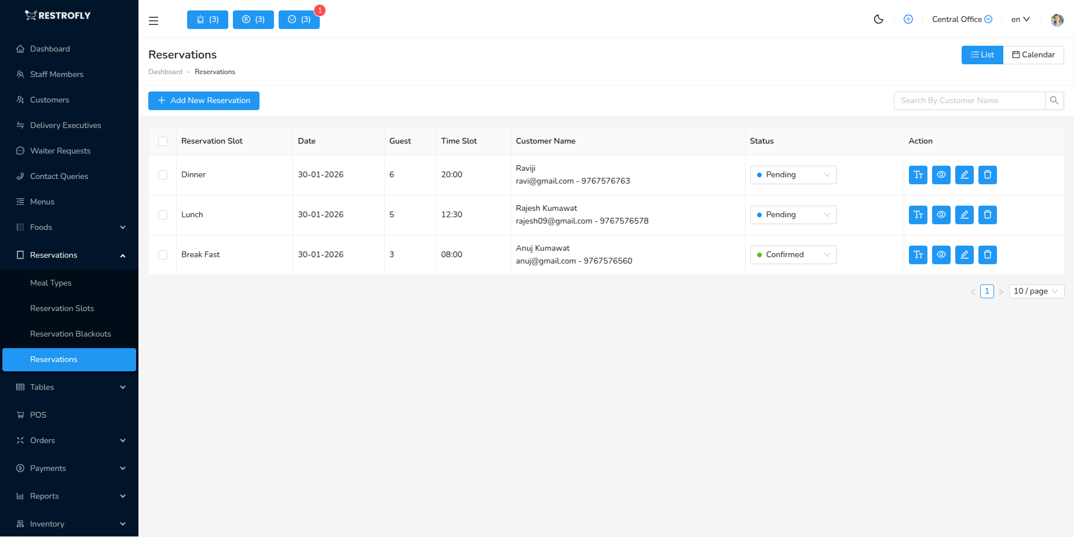Delete the Break Fast reservation

pyautogui.click(x=987, y=254)
